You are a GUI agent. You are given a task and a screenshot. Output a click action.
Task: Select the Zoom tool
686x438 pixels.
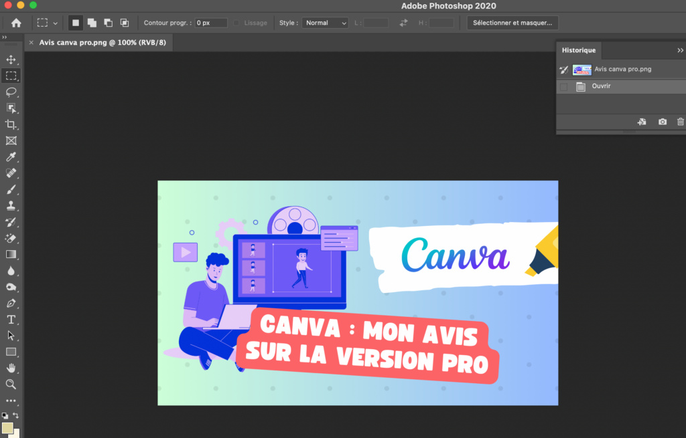point(11,385)
